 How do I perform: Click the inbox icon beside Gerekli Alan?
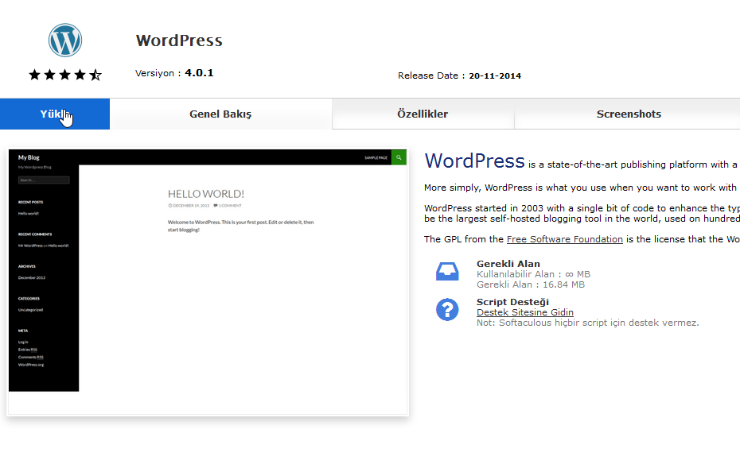[447, 272]
